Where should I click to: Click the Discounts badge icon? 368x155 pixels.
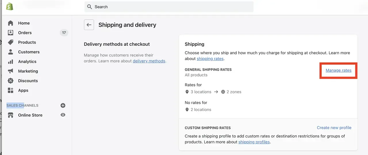tap(11, 81)
